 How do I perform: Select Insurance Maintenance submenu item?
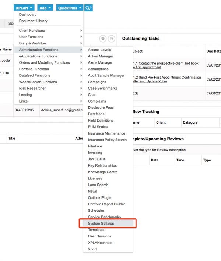click(106, 133)
